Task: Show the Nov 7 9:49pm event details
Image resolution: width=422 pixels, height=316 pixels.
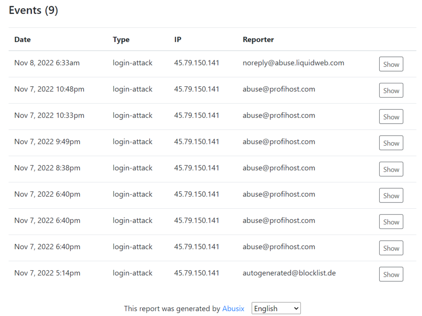Action: click(391, 143)
